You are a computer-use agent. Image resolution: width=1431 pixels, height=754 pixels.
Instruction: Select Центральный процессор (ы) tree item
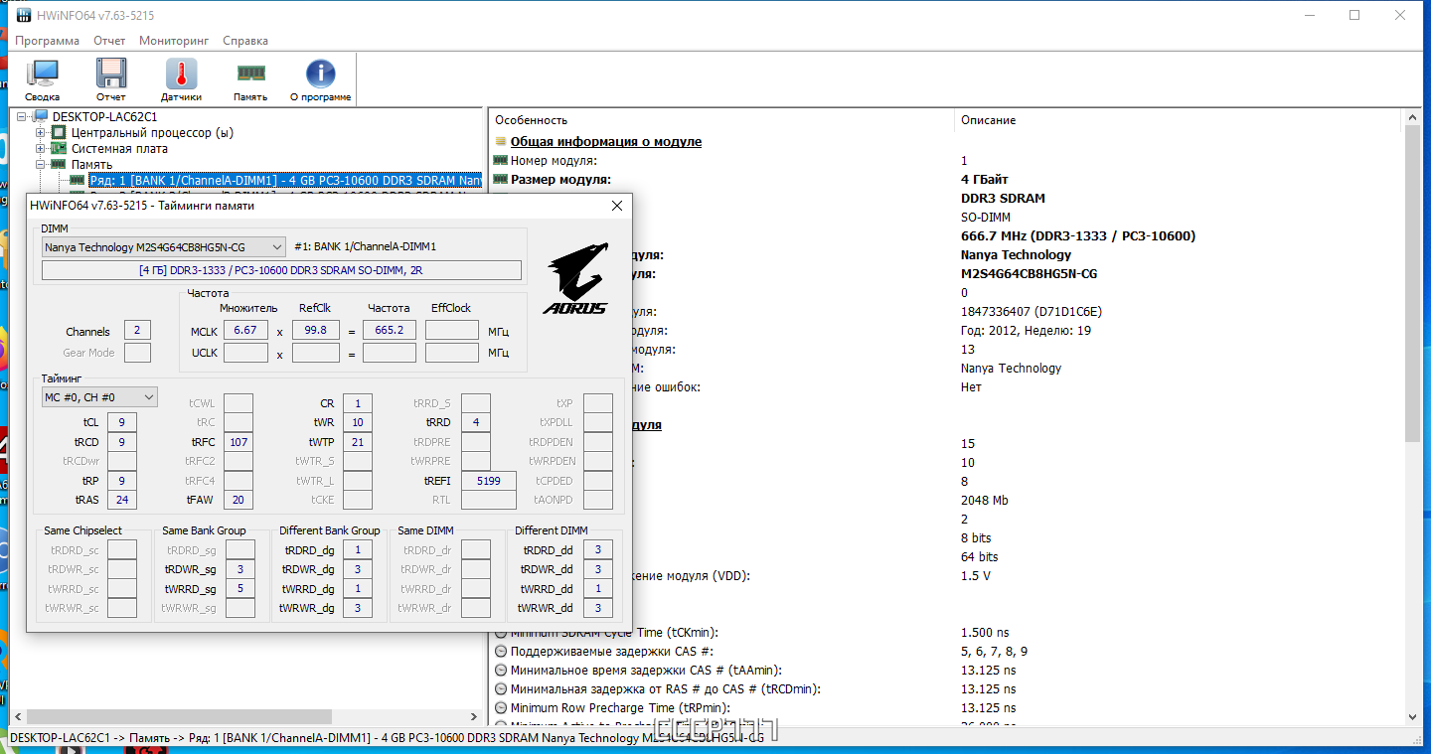click(x=153, y=132)
